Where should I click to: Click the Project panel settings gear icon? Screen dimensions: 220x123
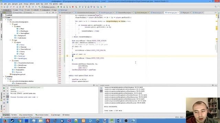click(x=53, y=13)
